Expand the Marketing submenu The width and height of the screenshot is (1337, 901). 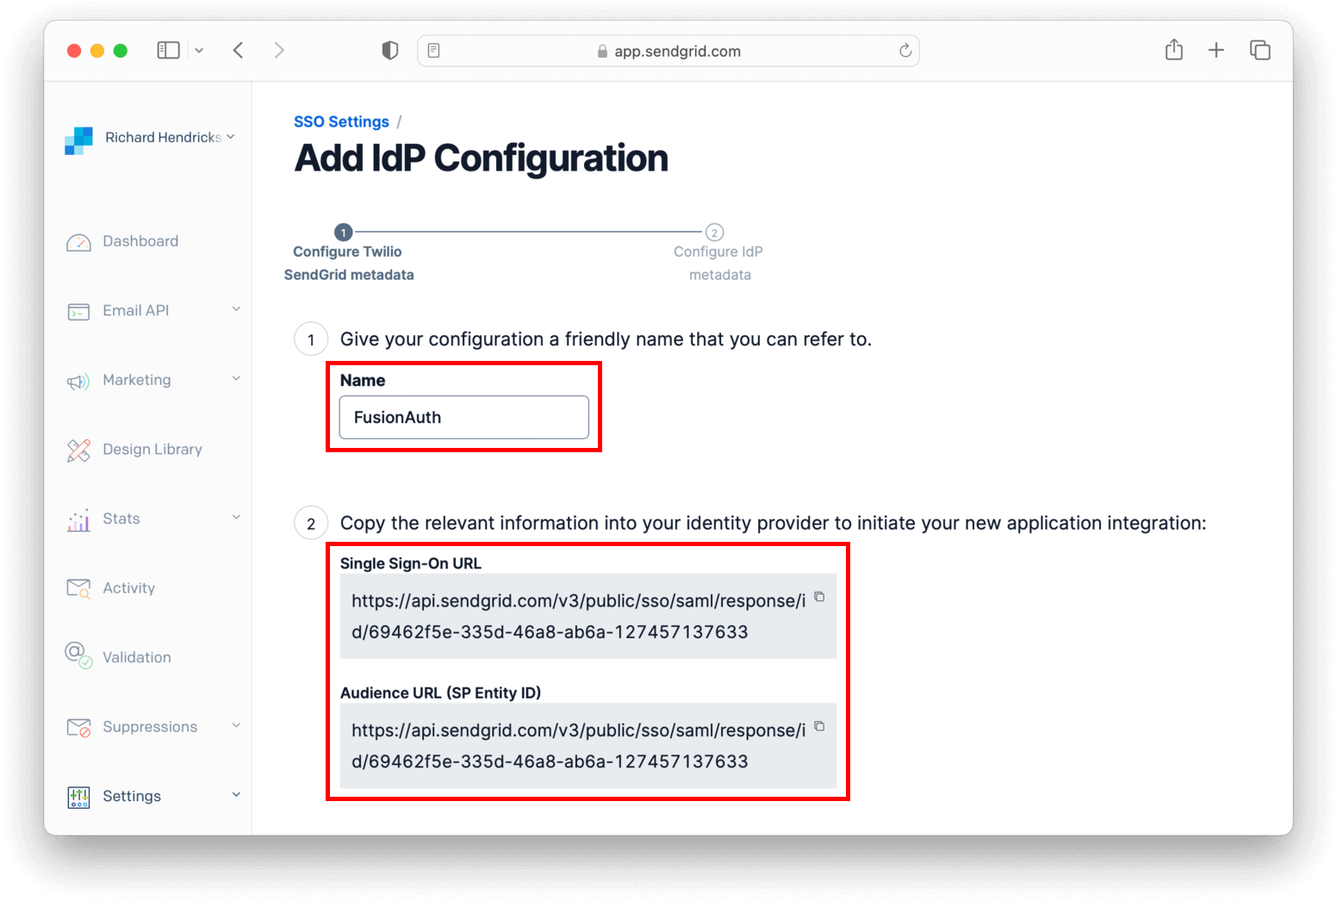[236, 378]
